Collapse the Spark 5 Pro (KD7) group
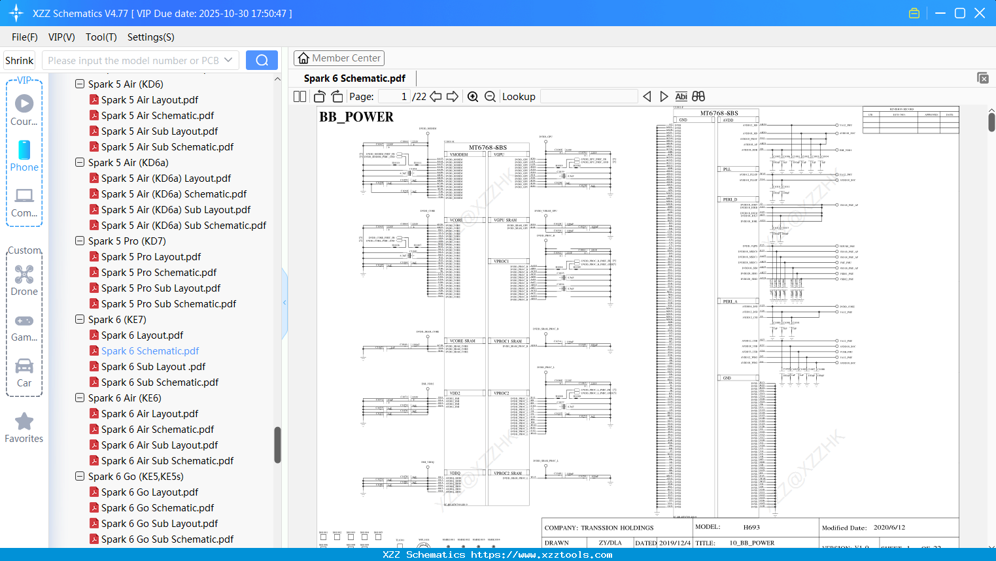996x561 pixels. [x=79, y=241]
